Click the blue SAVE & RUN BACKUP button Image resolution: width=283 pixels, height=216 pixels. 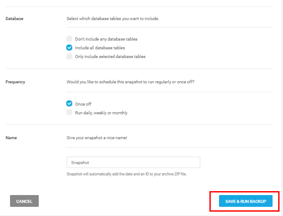click(246, 201)
